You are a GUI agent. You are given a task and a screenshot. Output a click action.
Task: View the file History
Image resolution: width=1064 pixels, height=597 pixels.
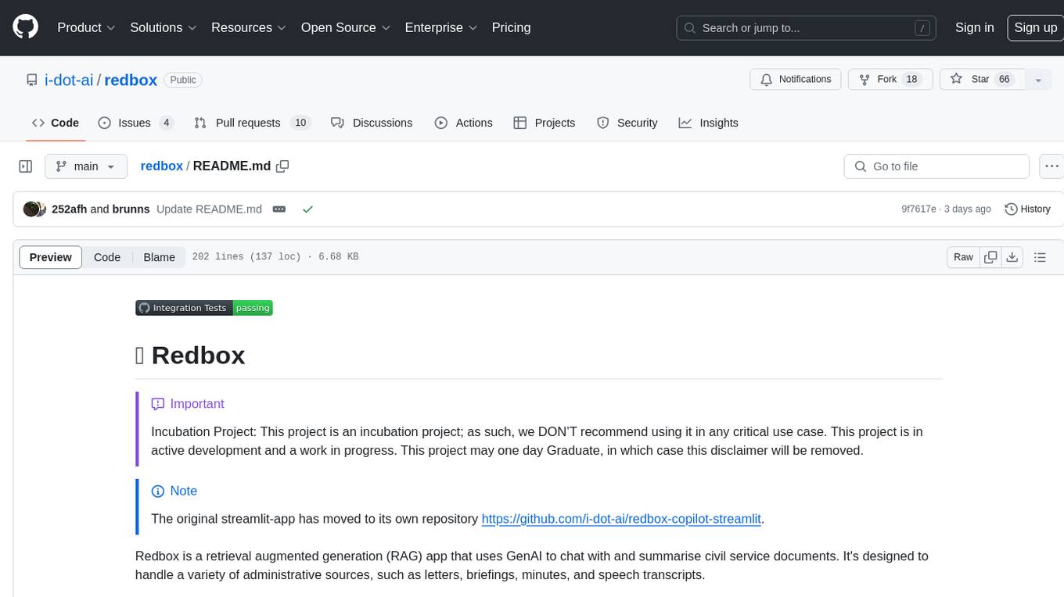[1027, 209]
